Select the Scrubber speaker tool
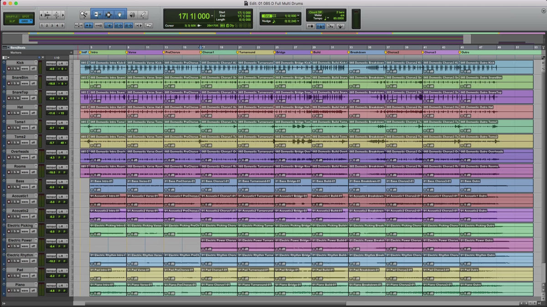The width and height of the screenshot is (547, 307). click(x=132, y=15)
